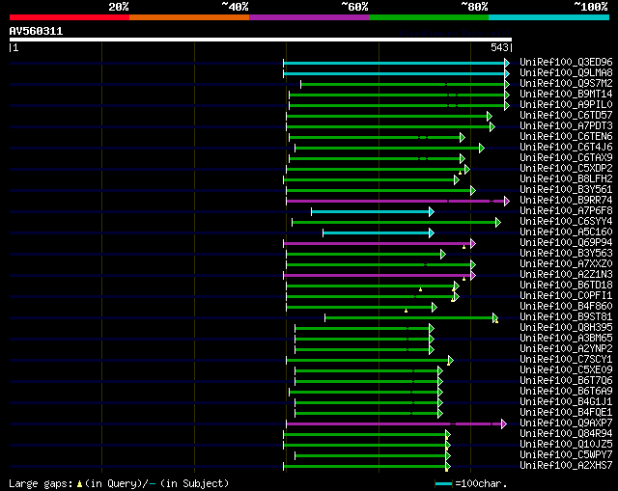Select the UniRef100_B4G1J1 label

(x=566, y=402)
